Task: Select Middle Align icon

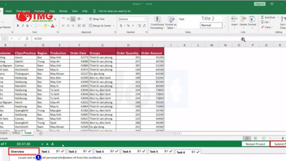Action: tap(68, 19)
